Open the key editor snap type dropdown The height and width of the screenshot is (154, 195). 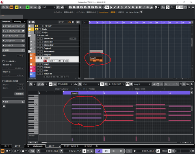[x=65, y=84]
